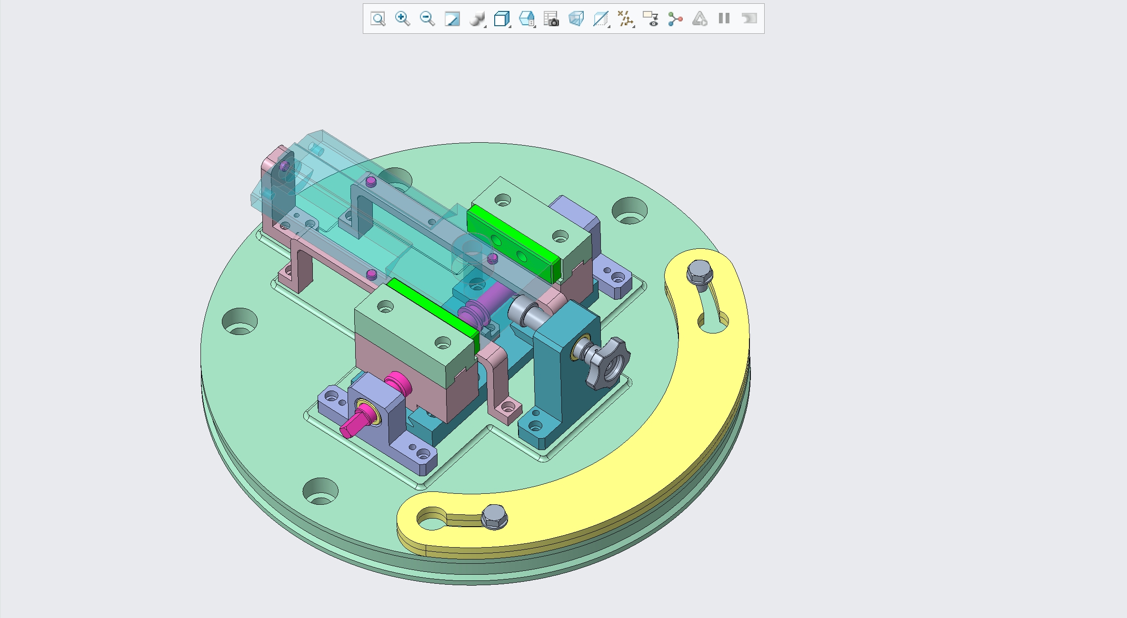1127x618 pixels.
Task: Click the grayed Stop button at toolbar end
Action: pyautogui.click(x=749, y=19)
